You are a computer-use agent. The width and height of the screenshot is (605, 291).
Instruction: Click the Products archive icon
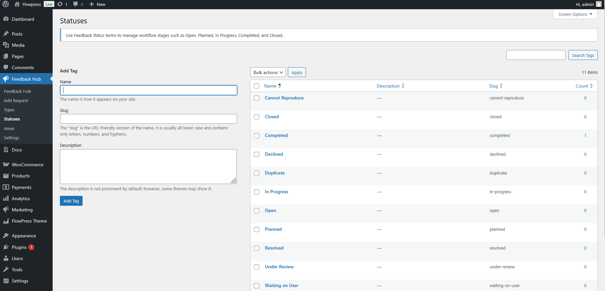6,176
